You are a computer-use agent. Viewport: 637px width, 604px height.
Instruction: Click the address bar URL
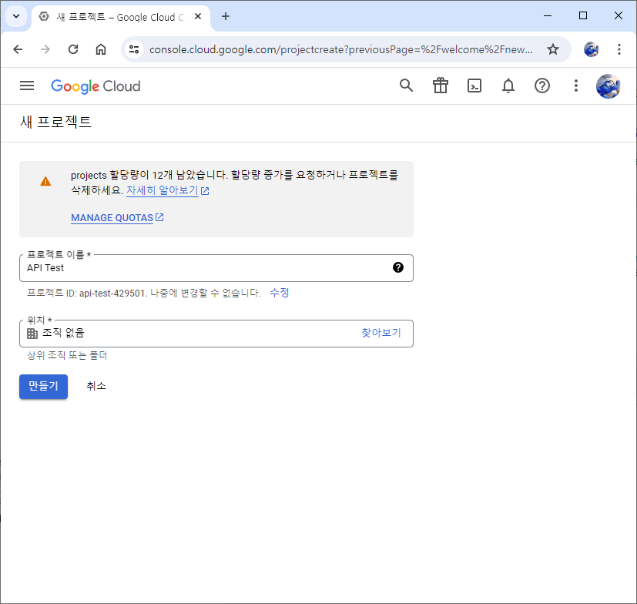click(x=341, y=49)
